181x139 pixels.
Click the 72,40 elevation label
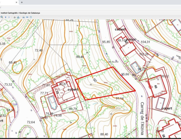pos(39,50)
